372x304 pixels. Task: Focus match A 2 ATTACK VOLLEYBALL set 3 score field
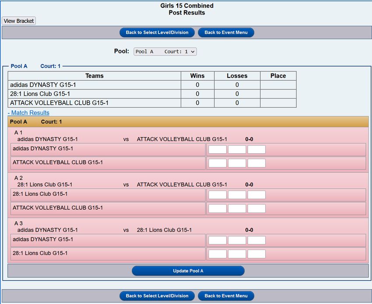tap(256, 209)
